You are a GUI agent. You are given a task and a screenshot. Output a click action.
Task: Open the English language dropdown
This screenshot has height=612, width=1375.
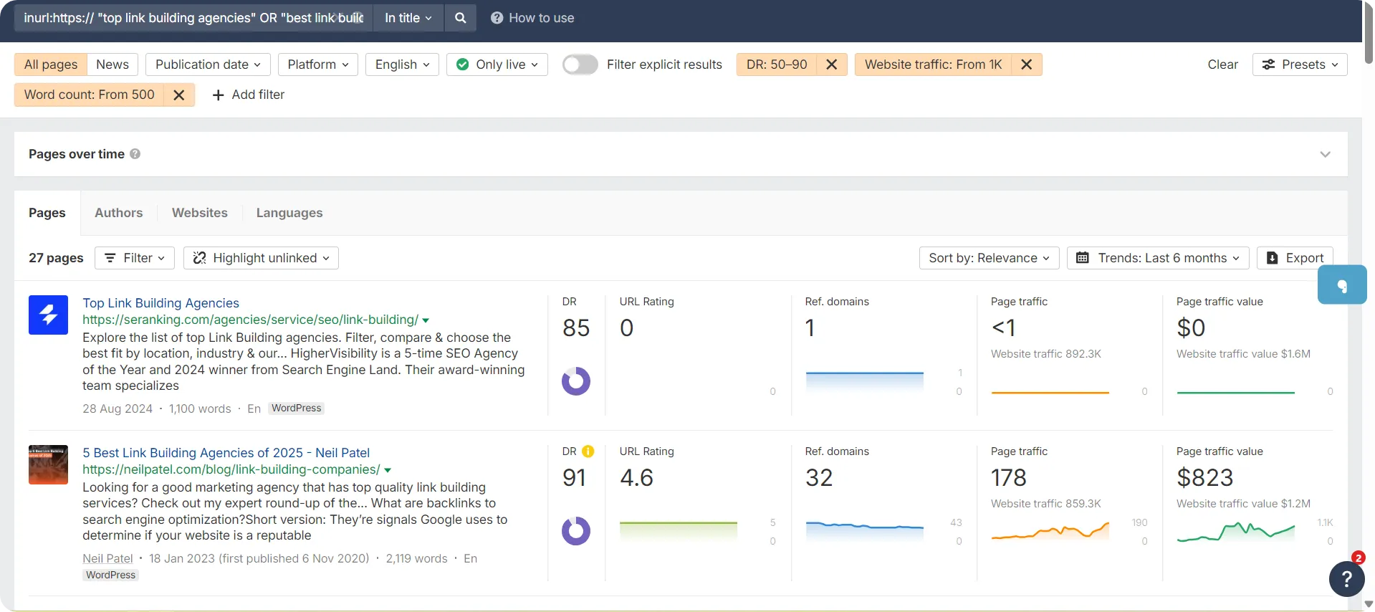coord(402,64)
